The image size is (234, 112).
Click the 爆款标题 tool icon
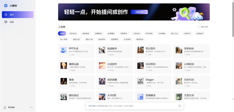pyautogui.click(x=64, y=65)
